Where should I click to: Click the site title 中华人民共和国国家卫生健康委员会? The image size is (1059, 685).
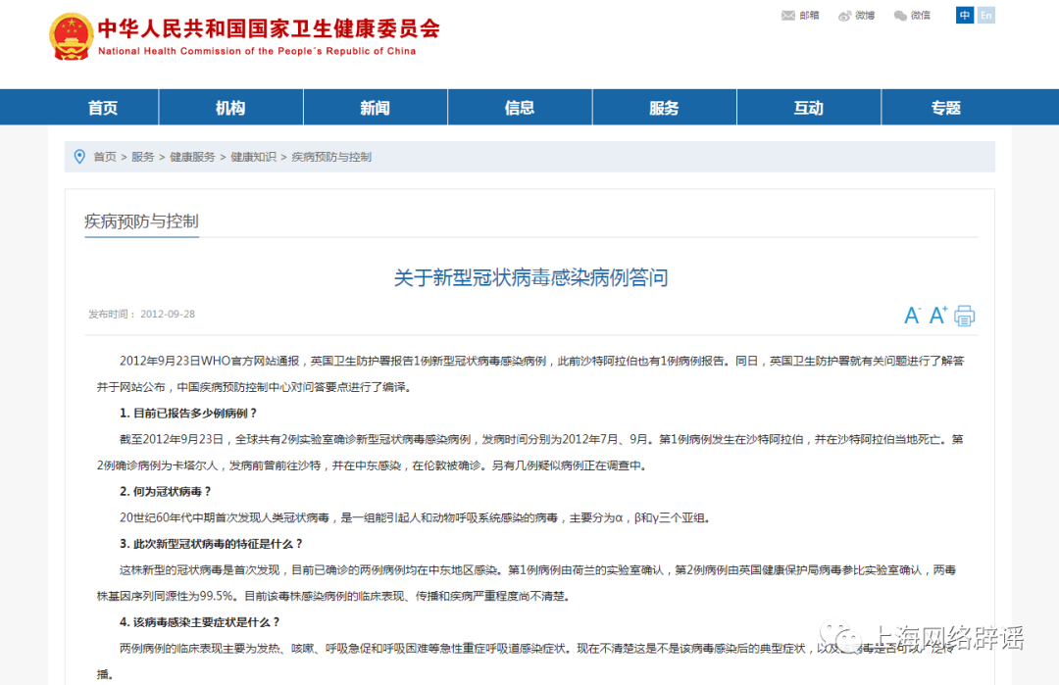point(269,28)
